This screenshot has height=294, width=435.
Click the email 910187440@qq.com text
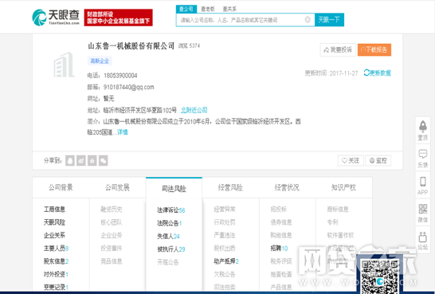click(129, 87)
